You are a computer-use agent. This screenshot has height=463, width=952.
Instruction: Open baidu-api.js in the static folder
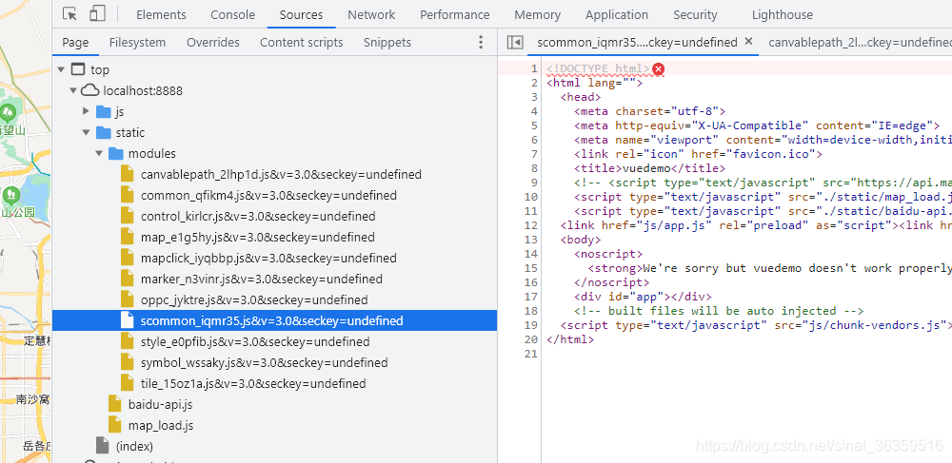pyautogui.click(x=160, y=404)
